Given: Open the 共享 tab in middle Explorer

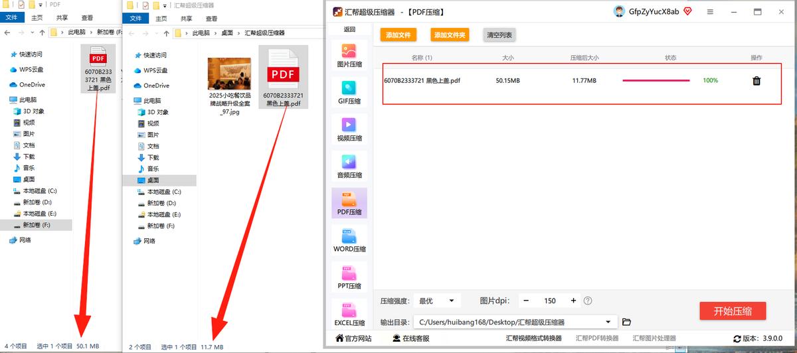Looking at the screenshot, I should [187, 19].
